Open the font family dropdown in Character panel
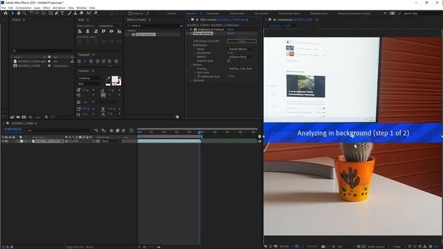443x249 pixels. (x=90, y=78)
